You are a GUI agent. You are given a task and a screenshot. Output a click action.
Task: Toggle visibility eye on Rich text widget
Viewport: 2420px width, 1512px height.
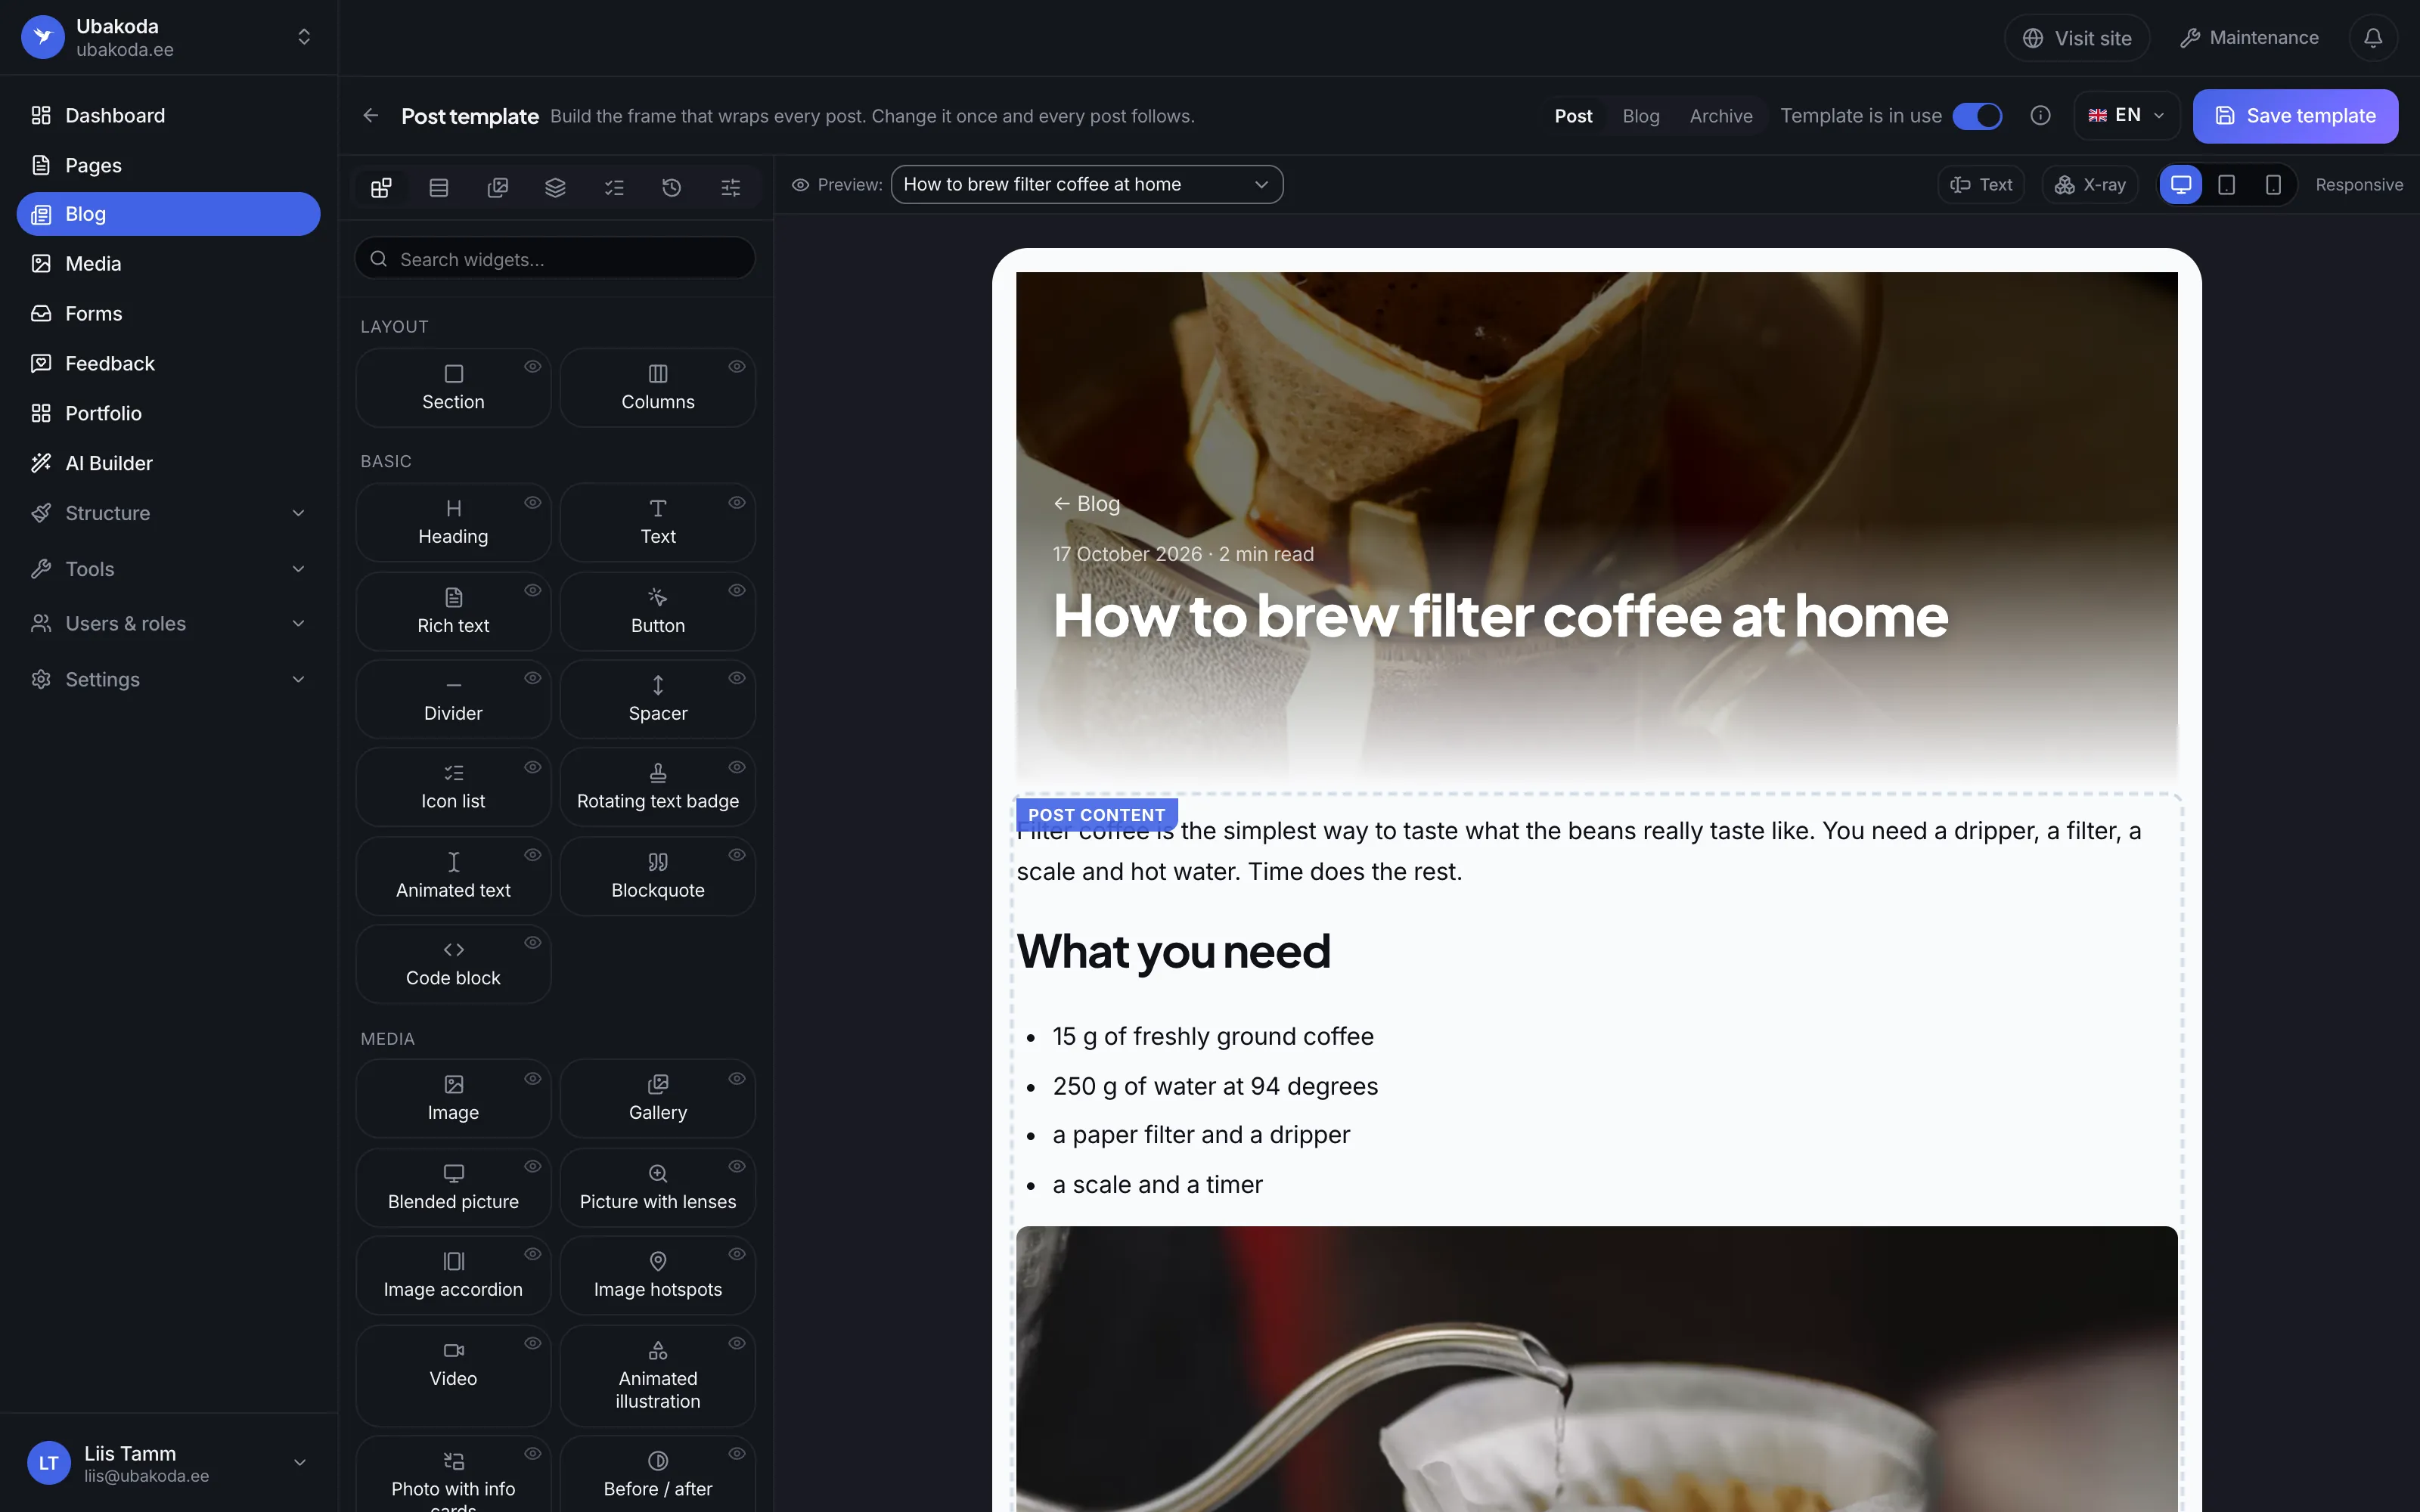[533, 591]
